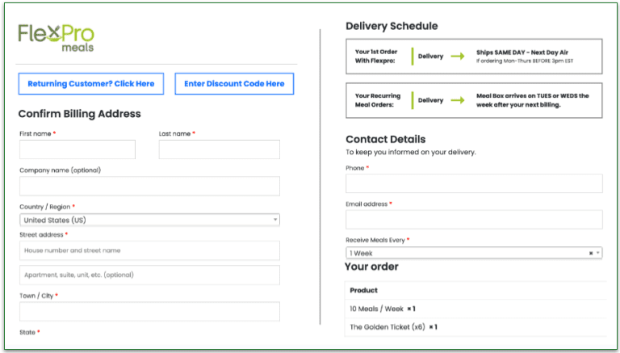Expand the Country / Region dropdown

[149, 220]
